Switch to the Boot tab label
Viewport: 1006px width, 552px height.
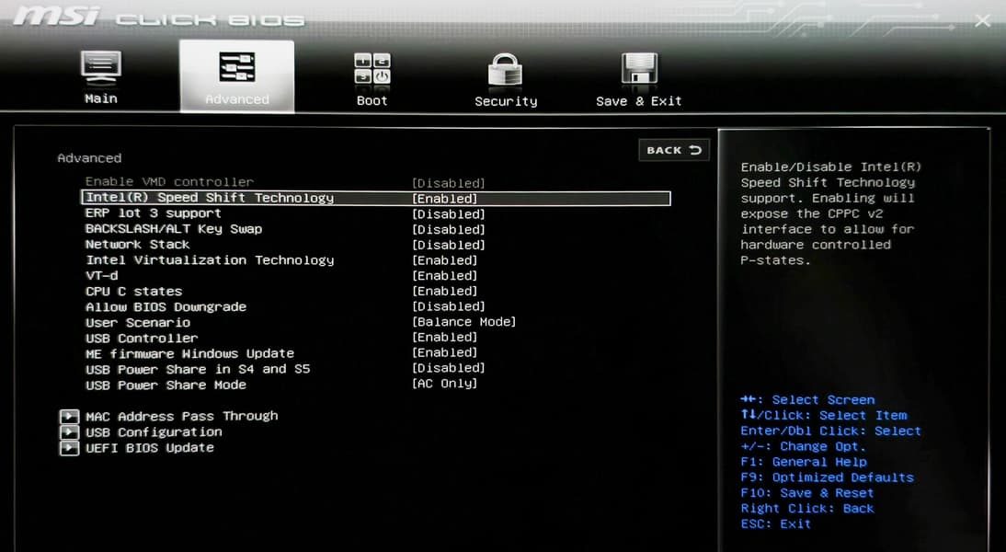372,100
